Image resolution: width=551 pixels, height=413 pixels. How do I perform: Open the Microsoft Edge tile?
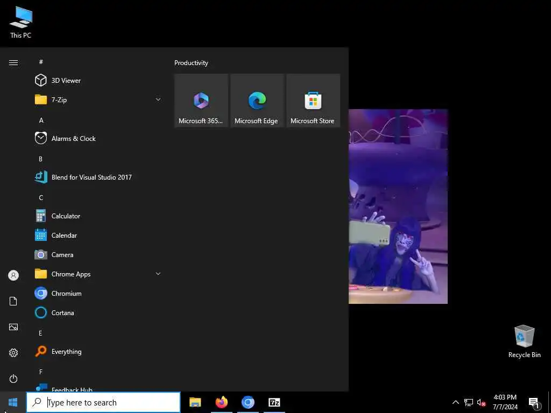[x=257, y=101]
